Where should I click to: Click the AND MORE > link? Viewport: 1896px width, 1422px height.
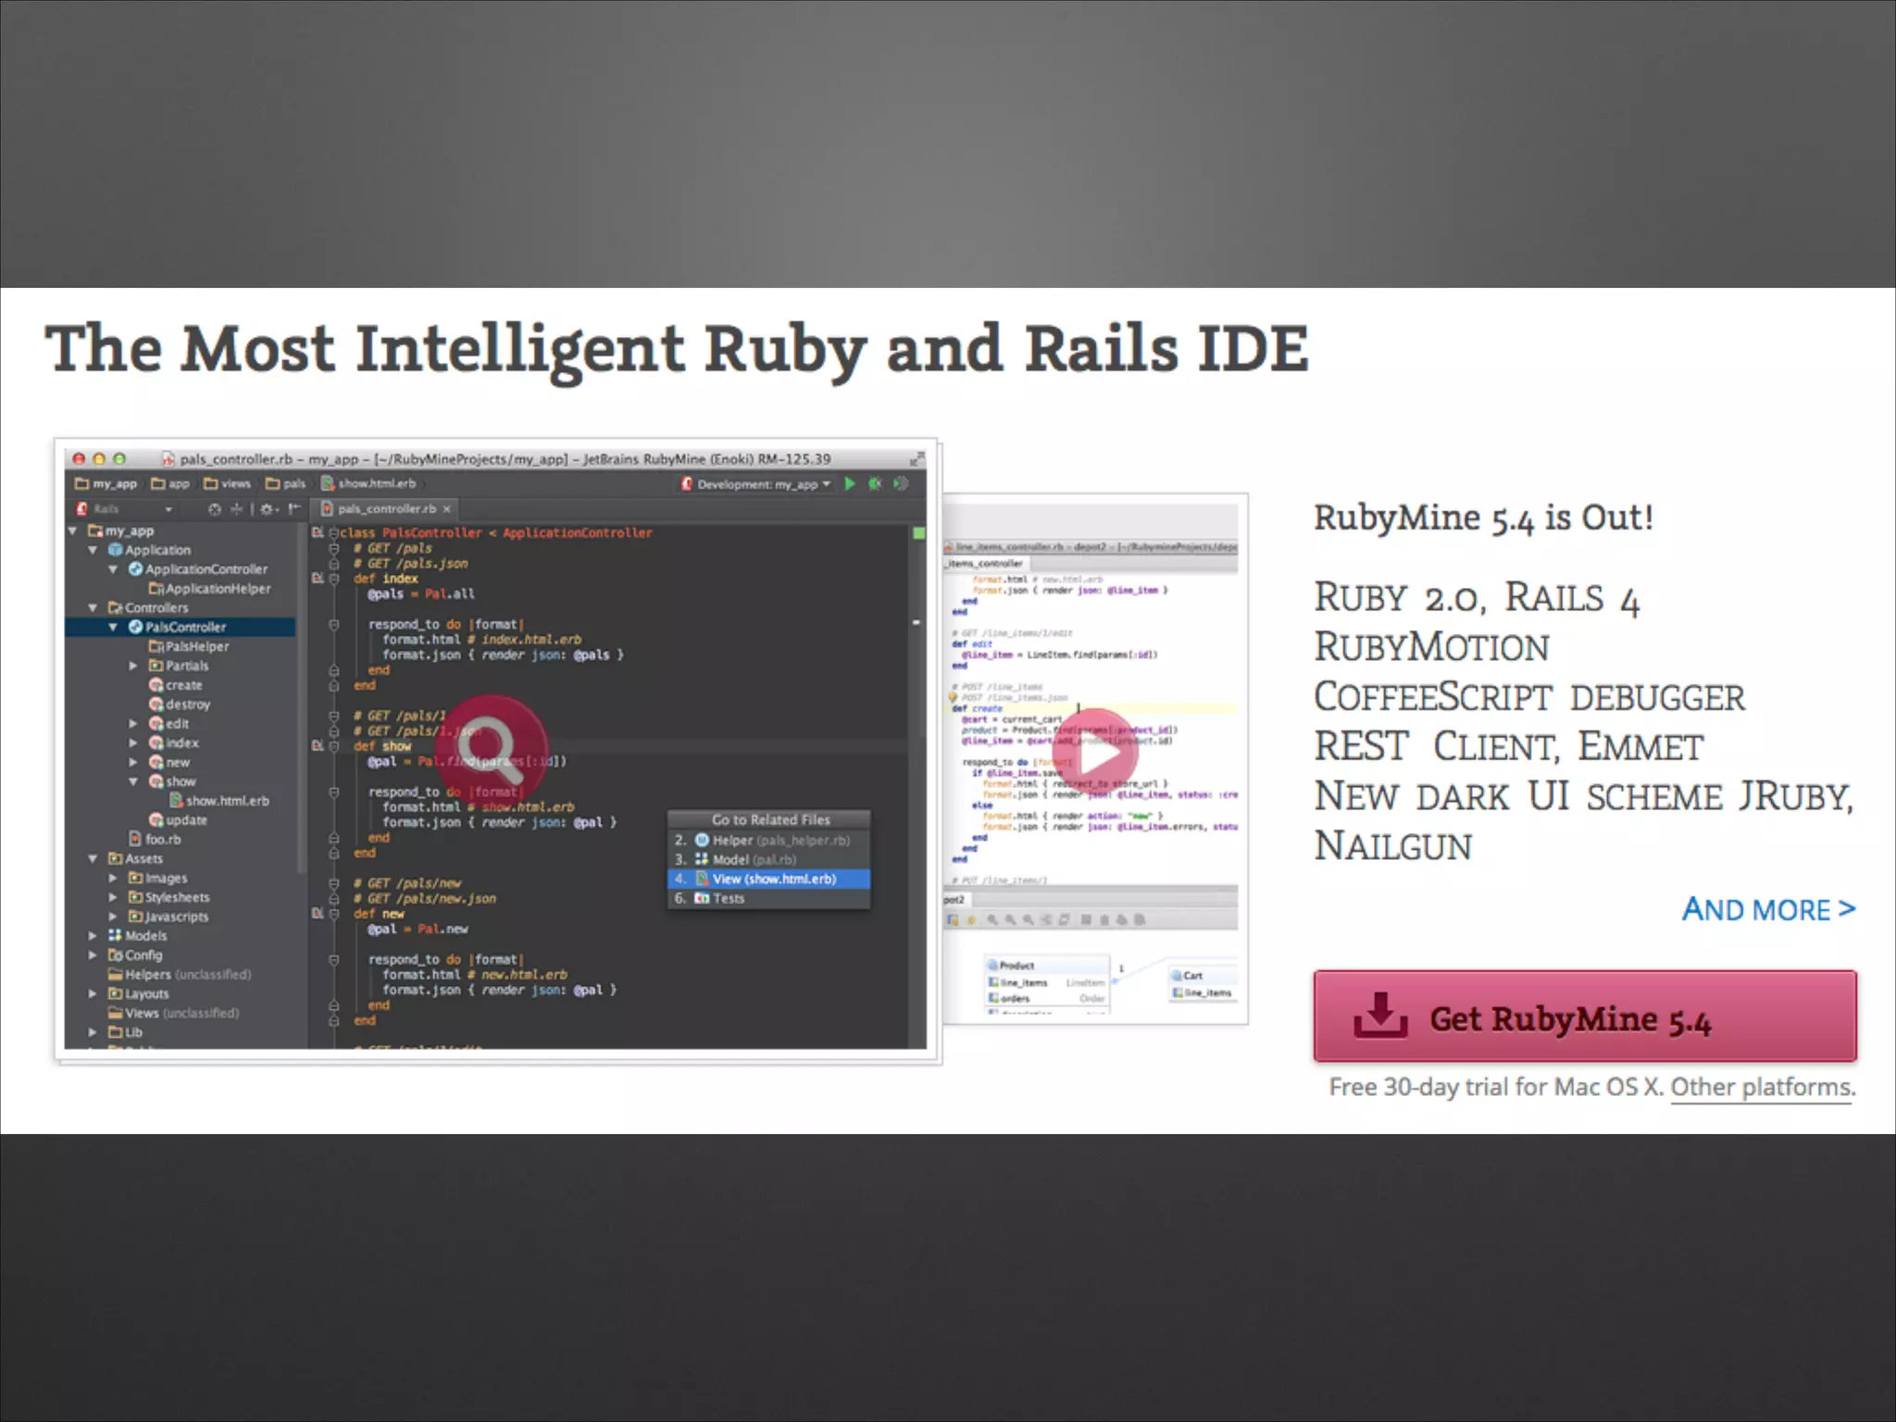(1768, 909)
